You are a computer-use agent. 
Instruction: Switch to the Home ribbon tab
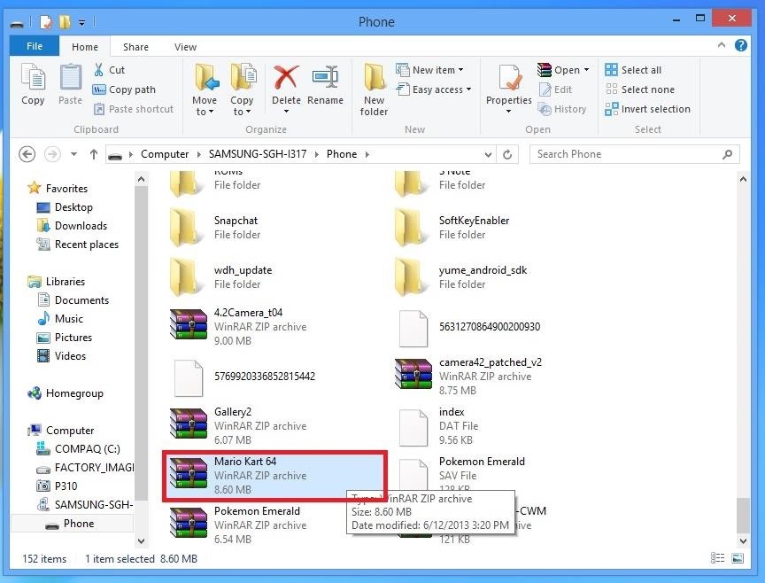(85, 47)
